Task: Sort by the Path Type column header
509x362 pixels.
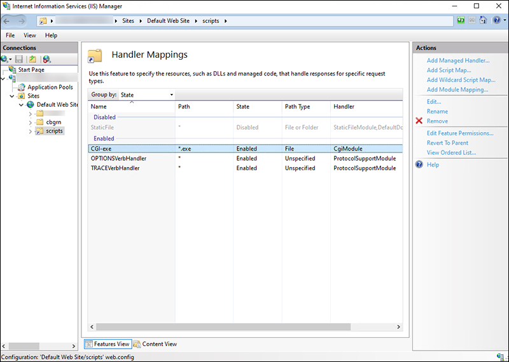Action: pyautogui.click(x=307, y=106)
